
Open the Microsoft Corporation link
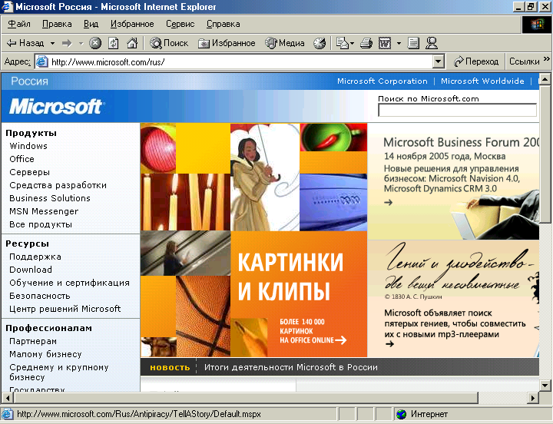pos(382,81)
